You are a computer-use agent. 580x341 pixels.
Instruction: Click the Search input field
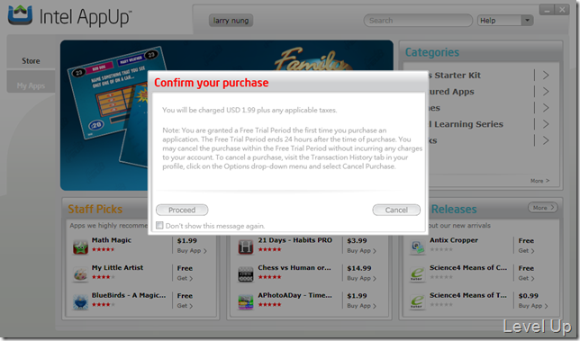click(x=418, y=21)
